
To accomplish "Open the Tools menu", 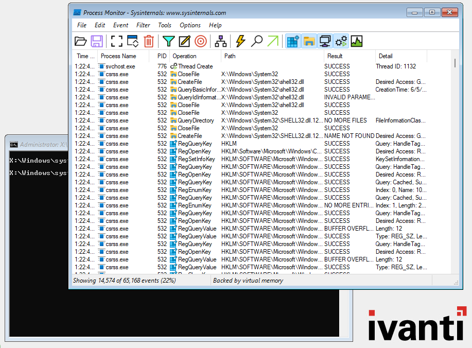I will [165, 25].
